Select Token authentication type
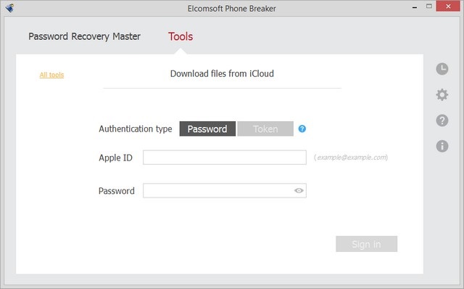464x289 pixels. click(265, 129)
